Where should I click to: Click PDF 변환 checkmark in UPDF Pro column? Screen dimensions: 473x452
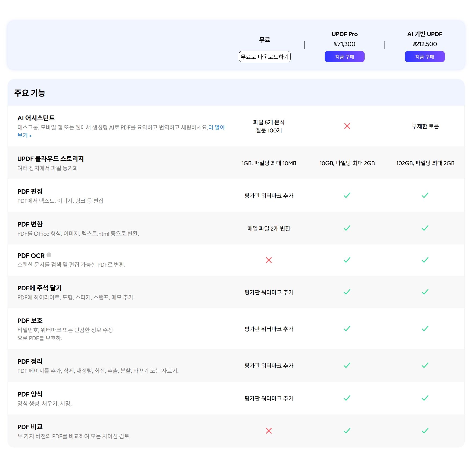tap(347, 228)
